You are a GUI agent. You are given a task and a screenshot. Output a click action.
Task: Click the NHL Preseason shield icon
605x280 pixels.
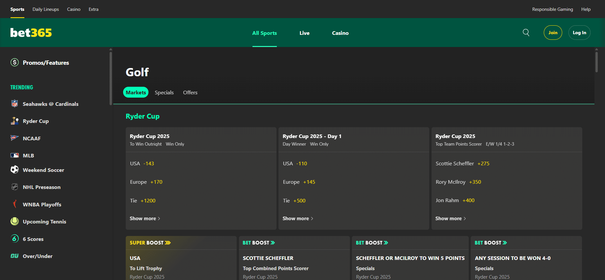pos(14,187)
